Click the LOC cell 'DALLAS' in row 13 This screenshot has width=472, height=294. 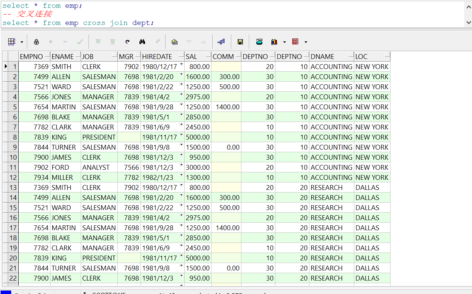(372, 188)
